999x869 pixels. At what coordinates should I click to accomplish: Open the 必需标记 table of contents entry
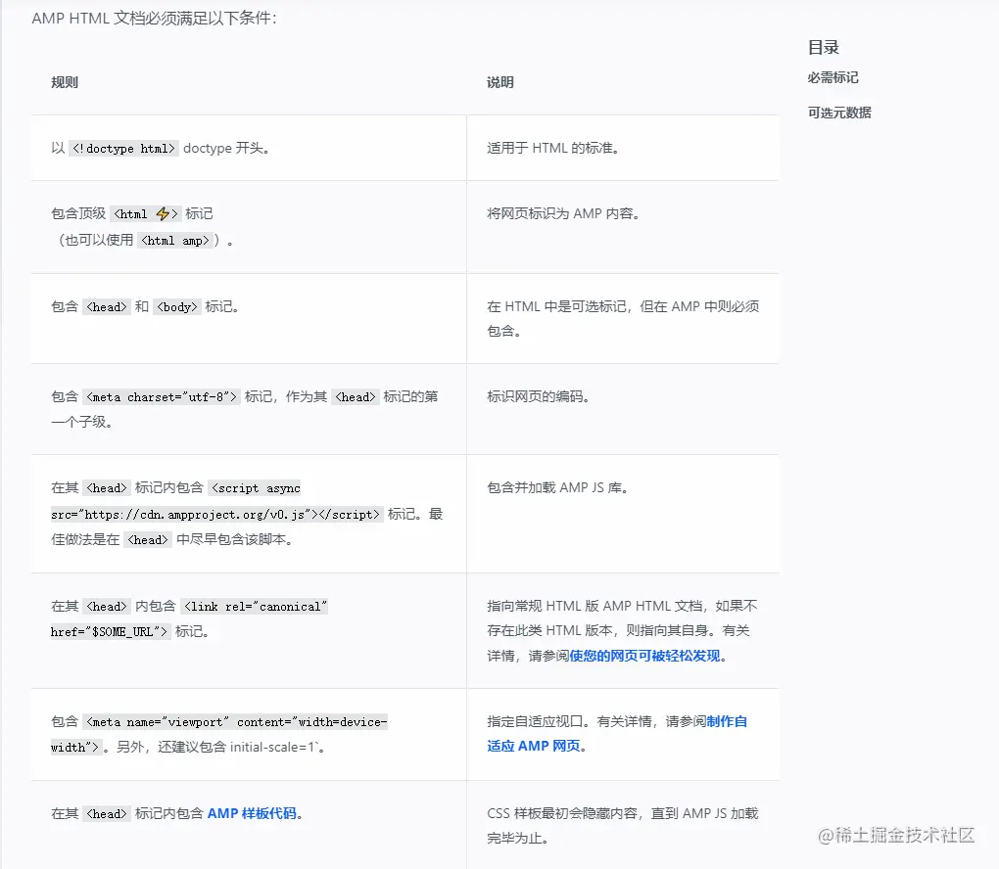832,77
